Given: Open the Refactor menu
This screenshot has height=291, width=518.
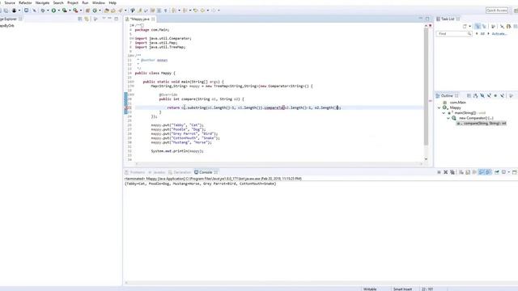Looking at the screenshot, I should point(25,2).
